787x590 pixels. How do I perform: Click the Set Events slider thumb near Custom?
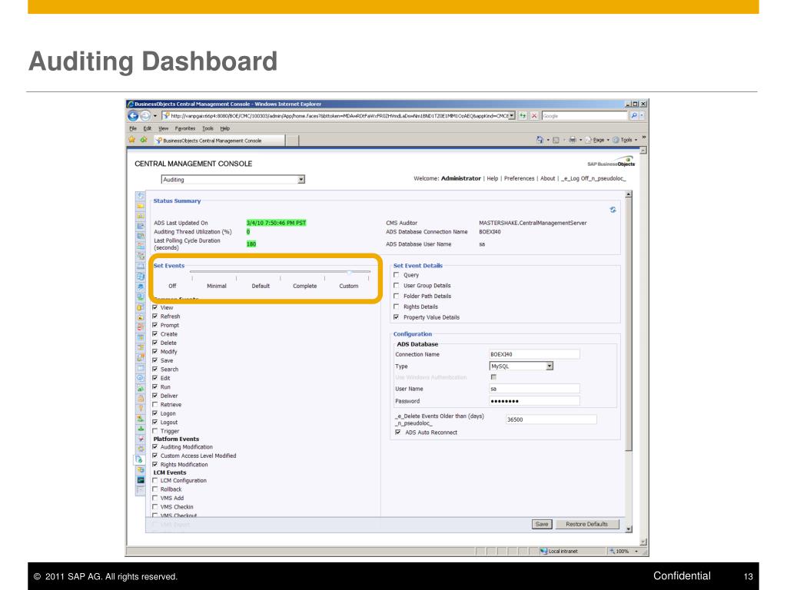coord(350,271)
